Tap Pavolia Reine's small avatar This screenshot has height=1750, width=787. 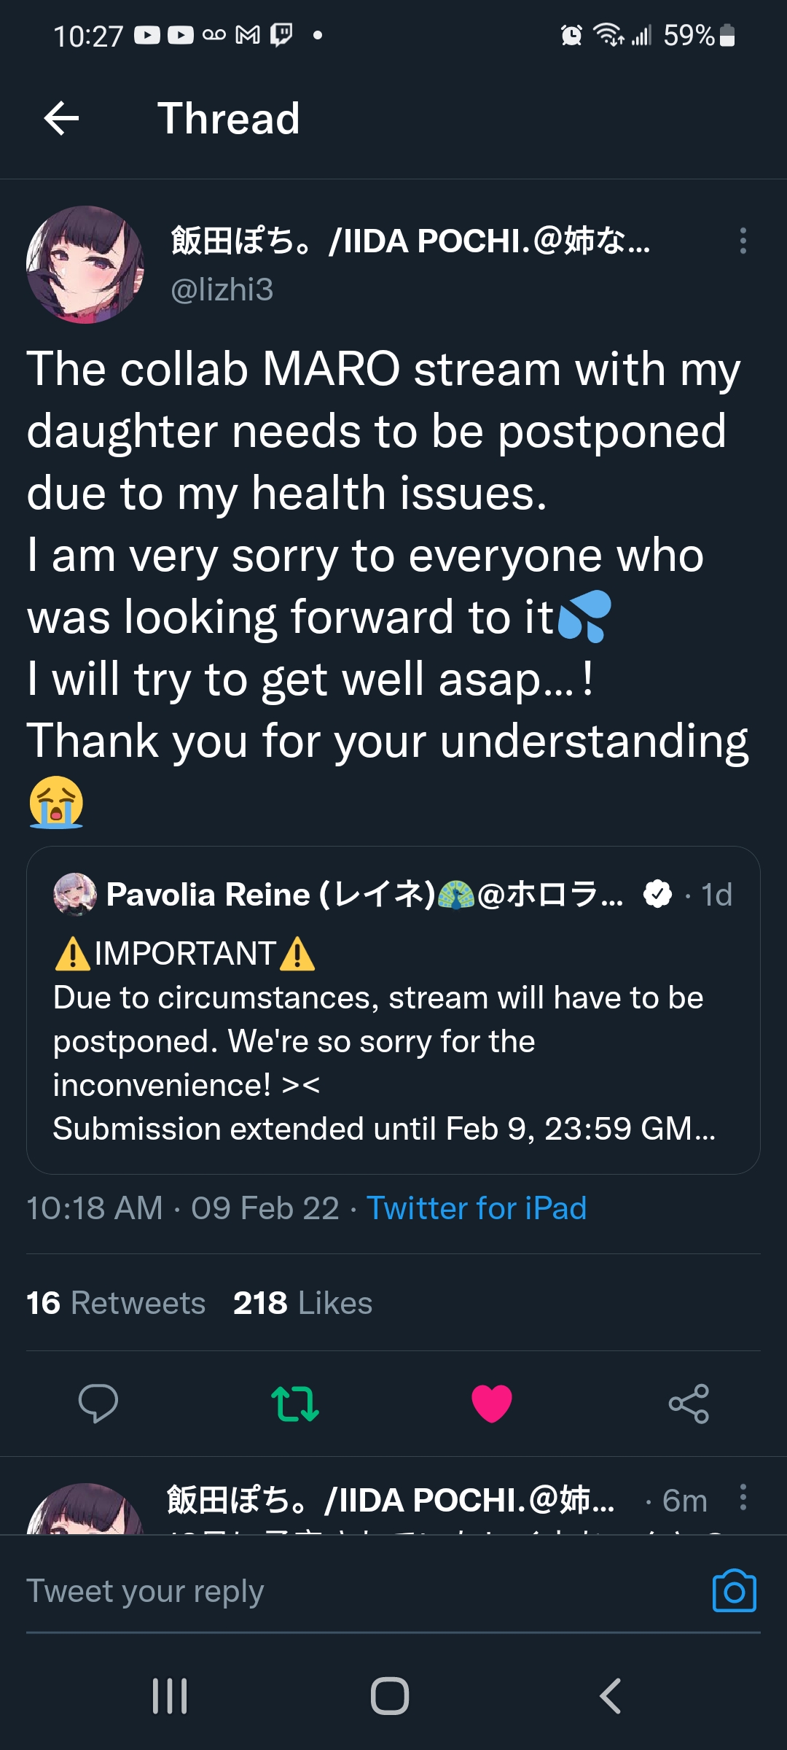(74, 894)
